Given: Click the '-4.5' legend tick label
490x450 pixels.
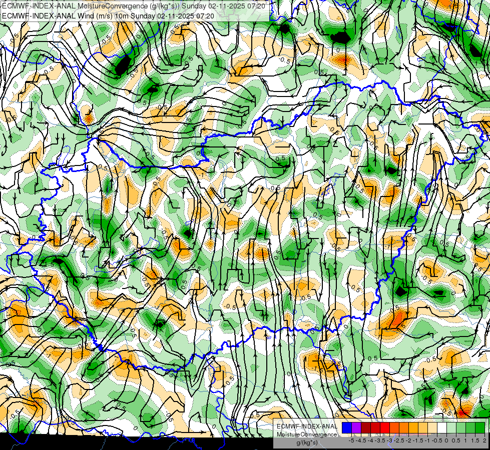Looking at the screenshot, I should point(361,441).
